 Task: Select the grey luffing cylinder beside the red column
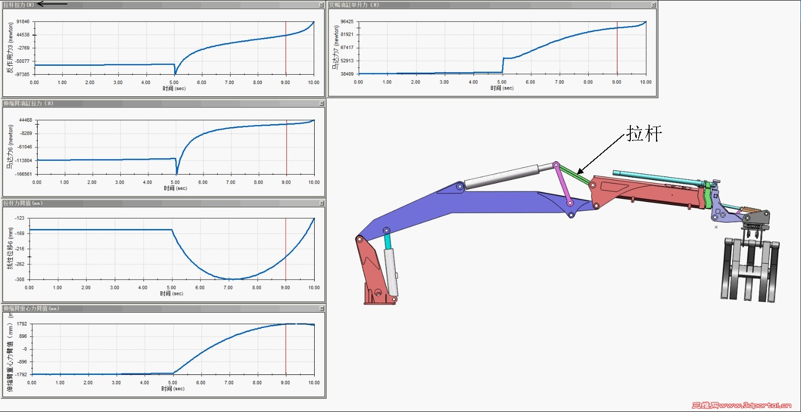pyautogui.click(x=391, y=273)
